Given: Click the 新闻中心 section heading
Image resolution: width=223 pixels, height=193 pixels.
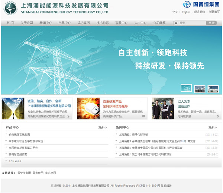Looking at the screenshot, I should 122,127.
